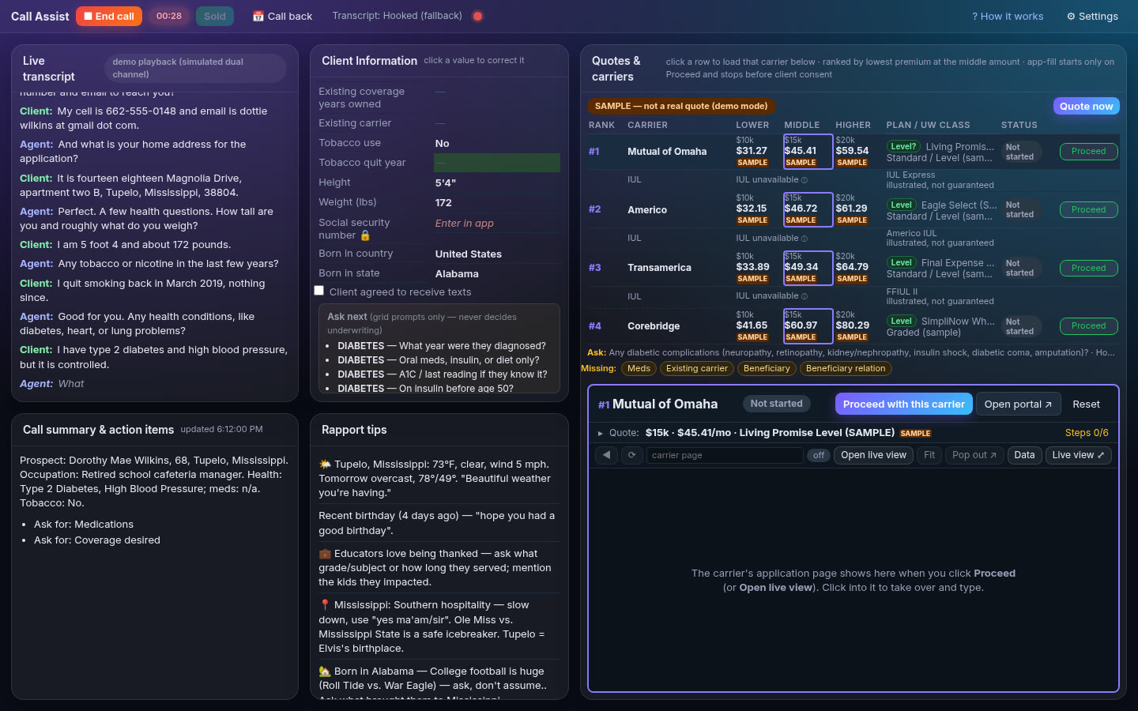Click the Quote now button
1138x711 pixels.
tap(1086, 106)
